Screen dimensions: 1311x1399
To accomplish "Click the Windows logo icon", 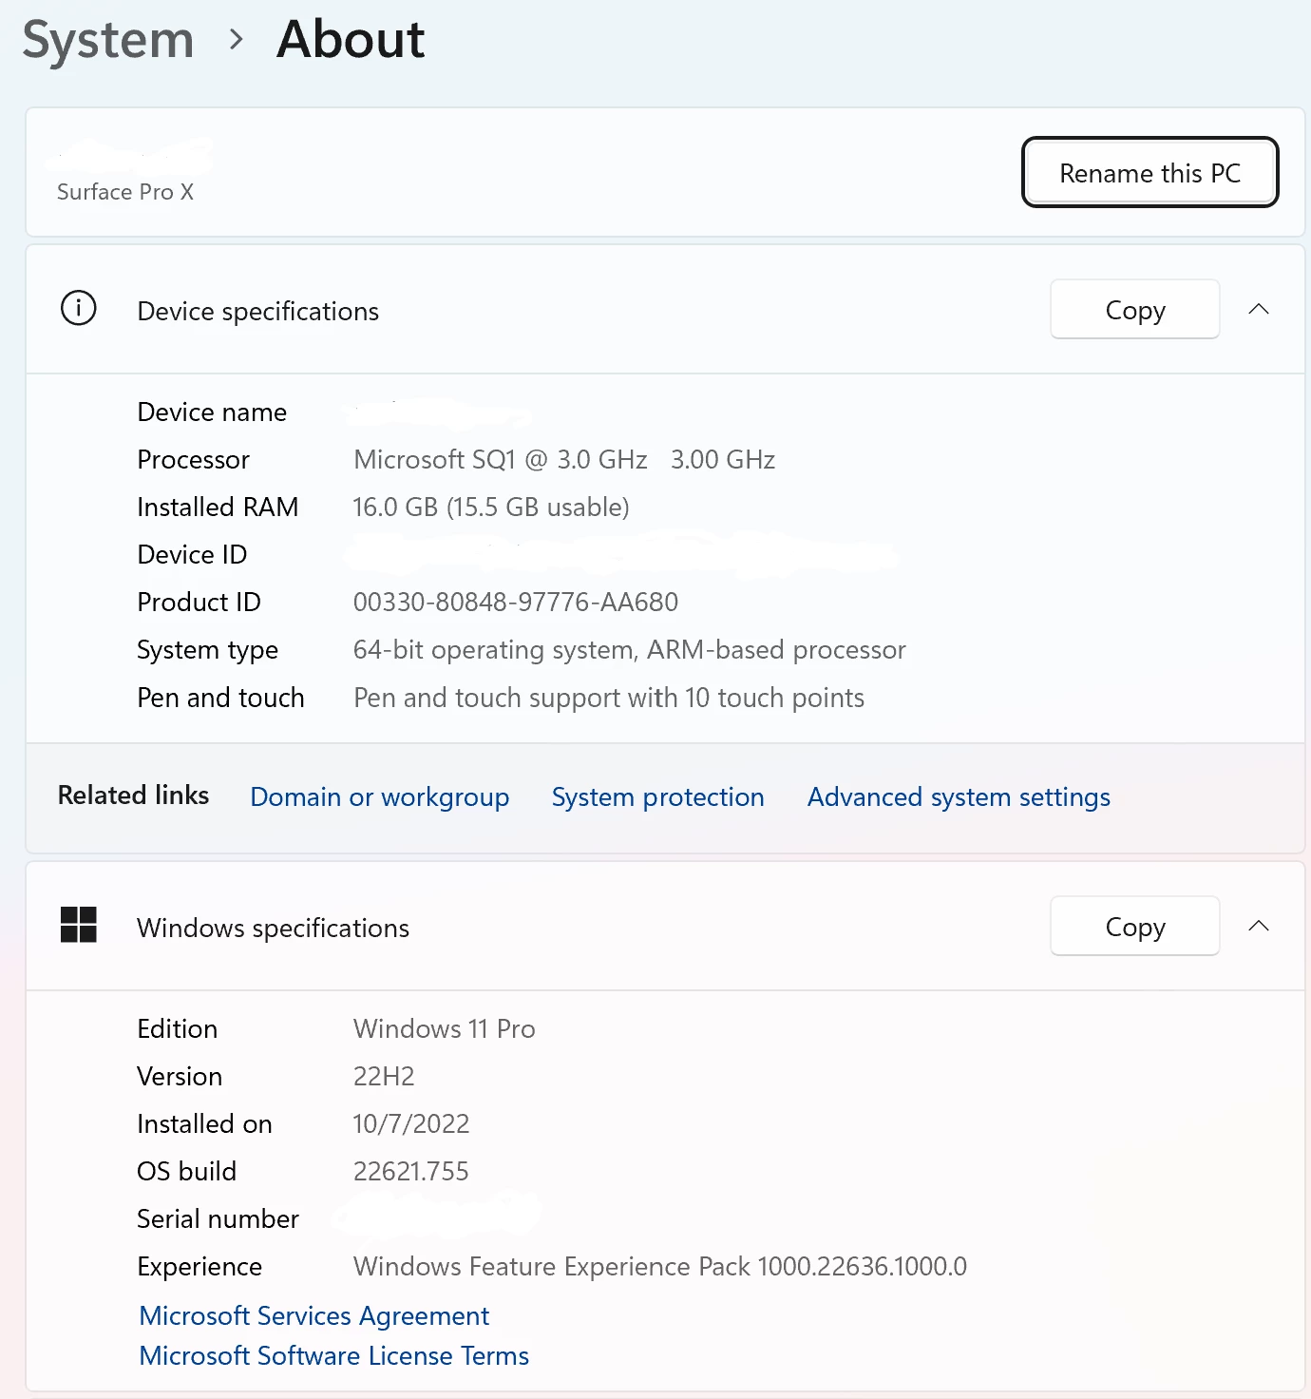I will tap(78, 925).
